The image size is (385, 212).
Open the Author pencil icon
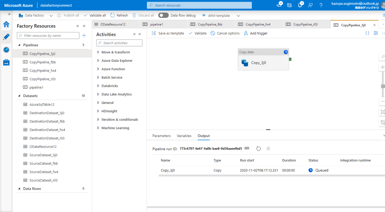[x=6, y=37]
